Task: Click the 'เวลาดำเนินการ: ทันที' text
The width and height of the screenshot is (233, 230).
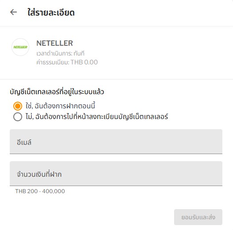Action: point(61,53)
